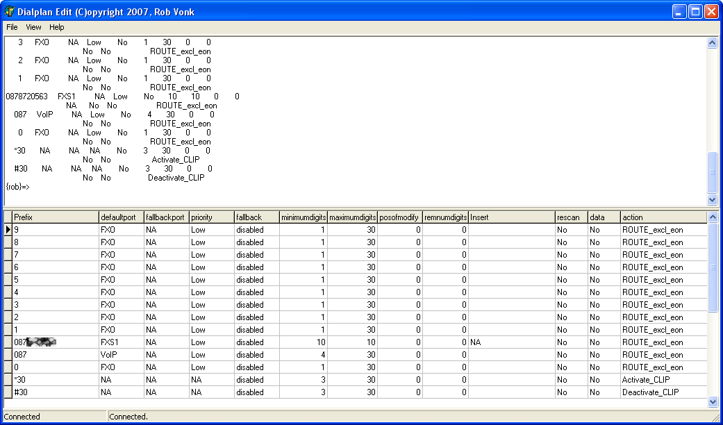Viewport: 723px width, 425px height.
Task: Click the maximumdigits column header
Action: 352,217
